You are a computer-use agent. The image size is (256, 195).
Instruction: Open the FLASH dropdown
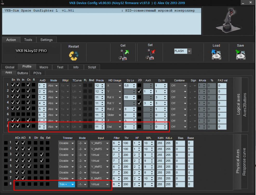coord(189,51)
